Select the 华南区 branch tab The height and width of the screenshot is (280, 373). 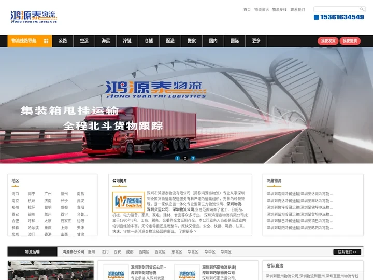[x=226, y=252]
